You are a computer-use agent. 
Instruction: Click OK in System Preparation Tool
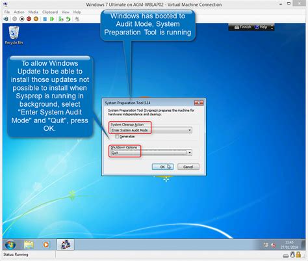point(162,167)
